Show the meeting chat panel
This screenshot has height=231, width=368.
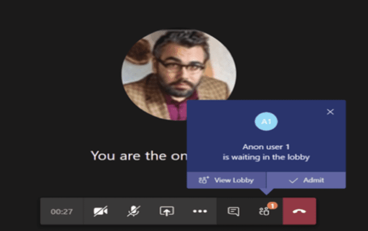[233, 212]
